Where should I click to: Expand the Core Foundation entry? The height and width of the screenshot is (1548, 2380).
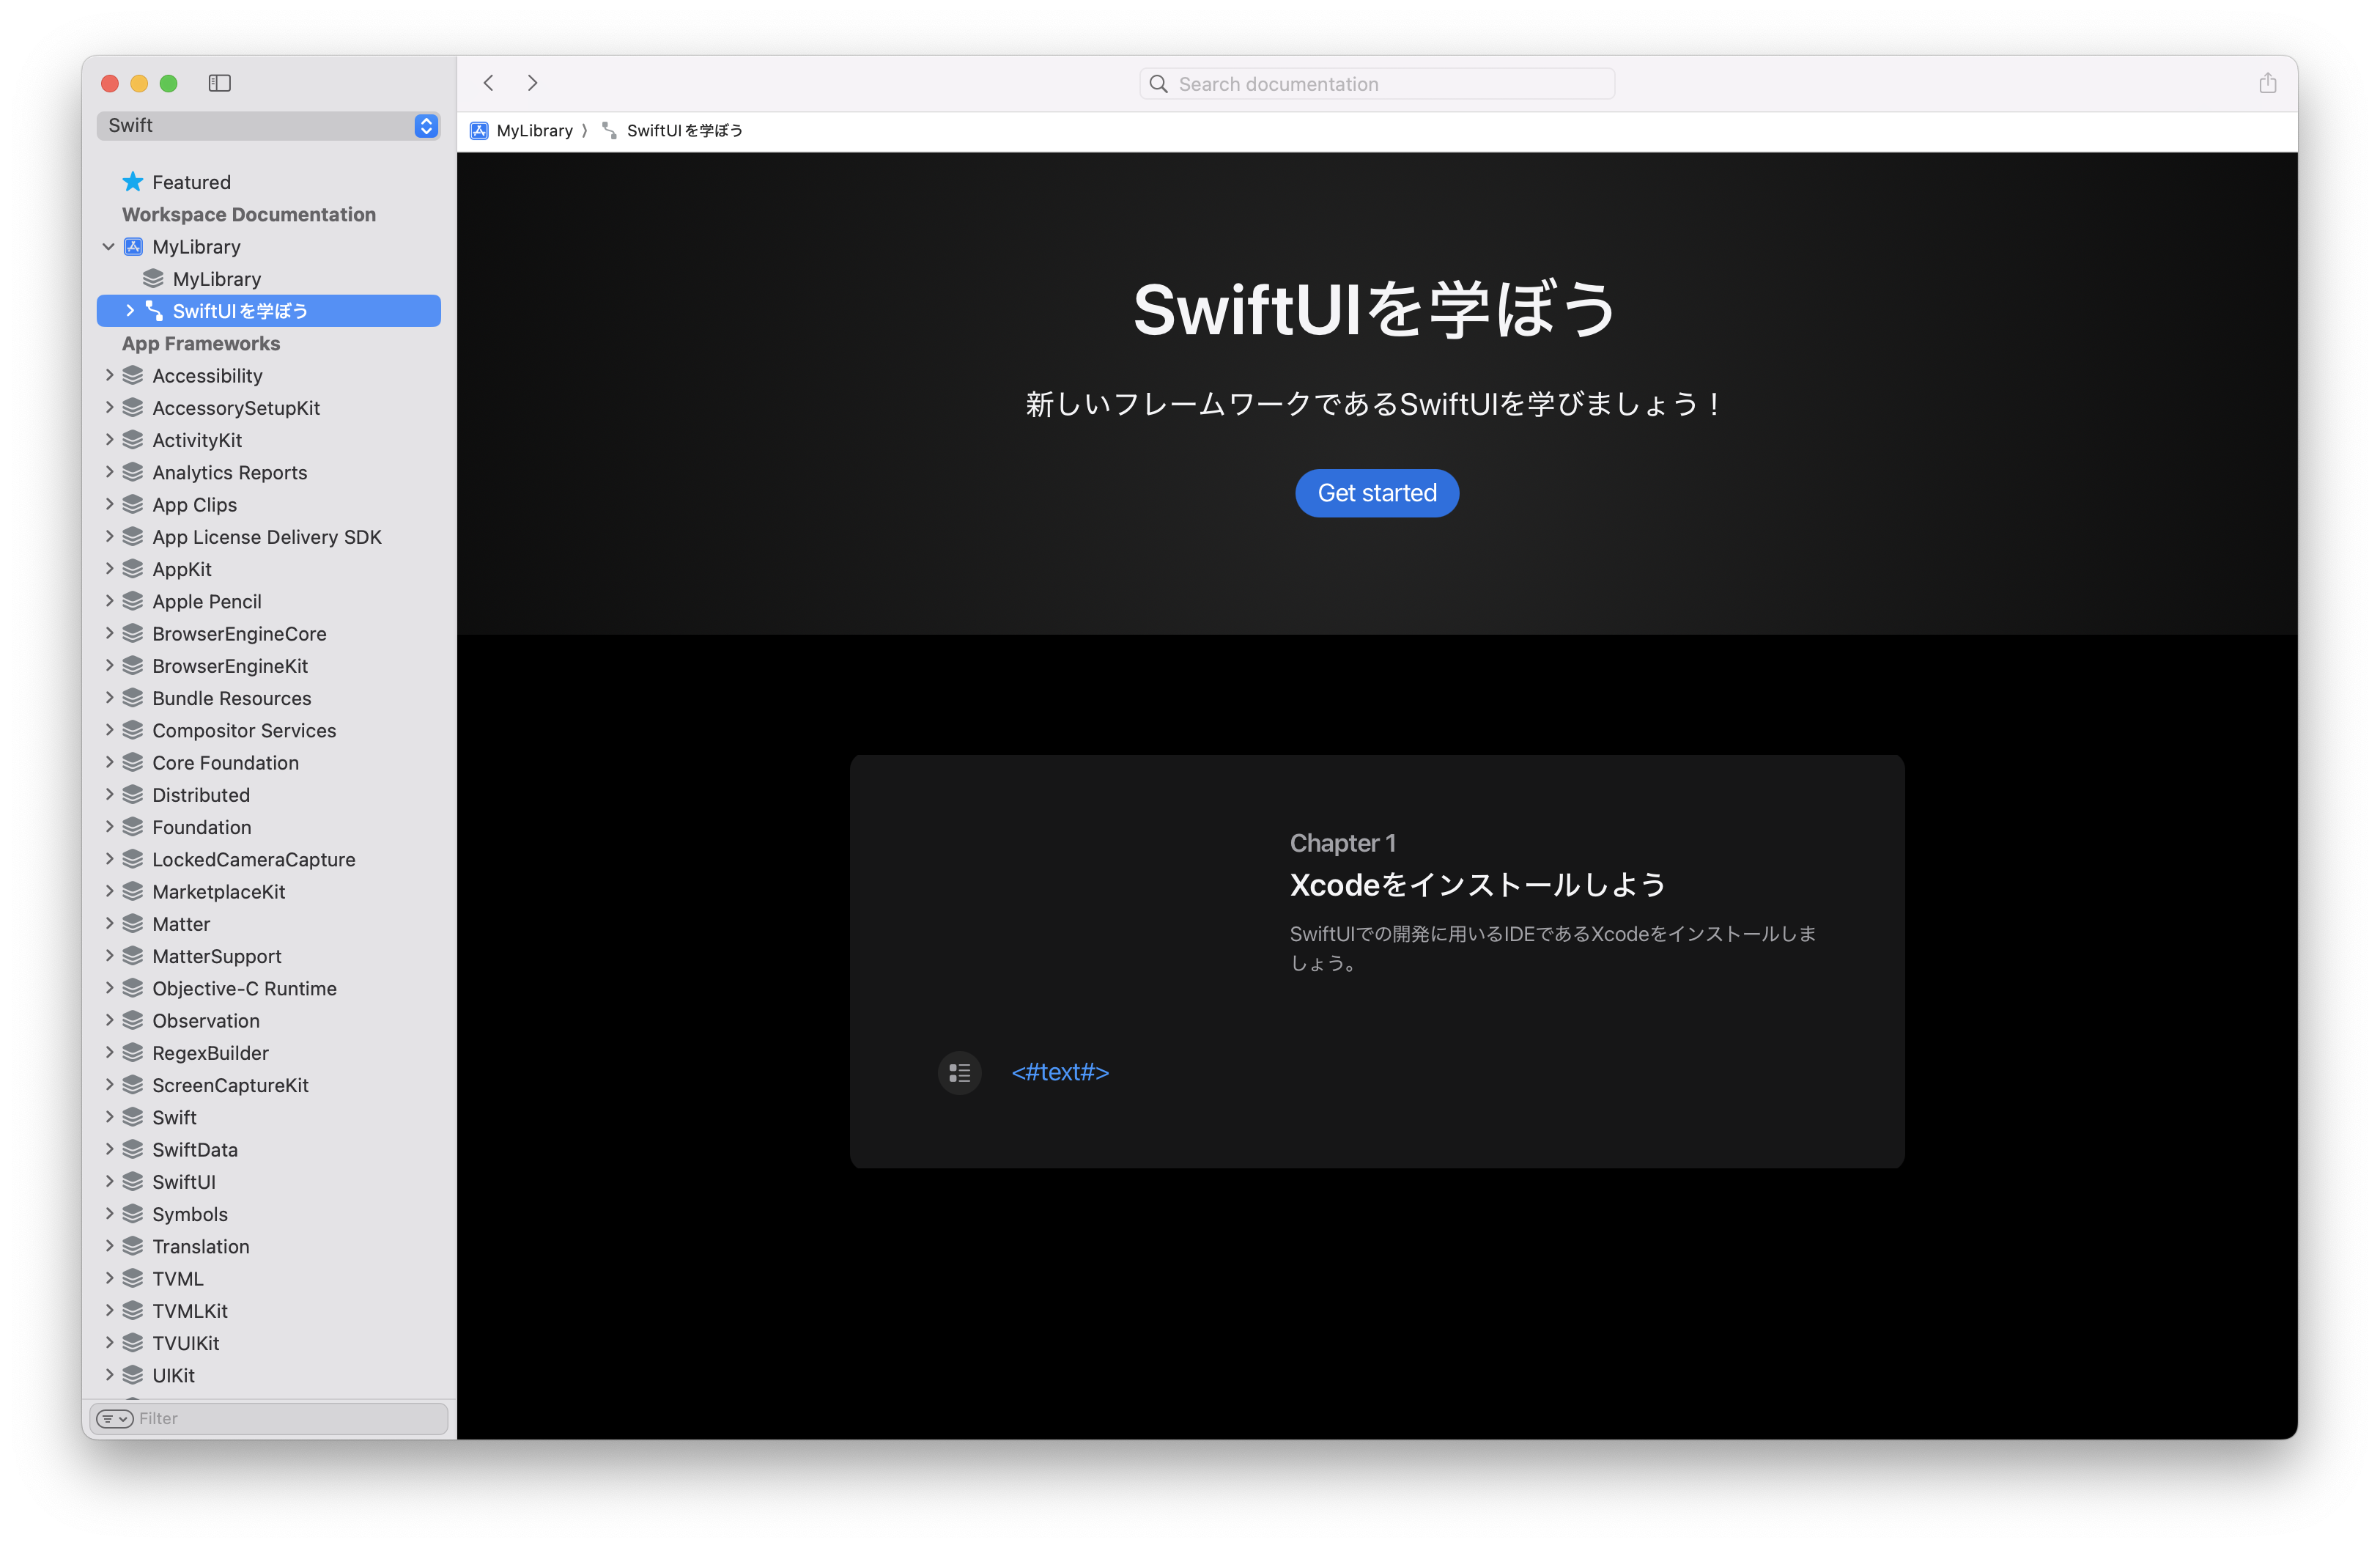pyautogui.click(x=110, y=762)
